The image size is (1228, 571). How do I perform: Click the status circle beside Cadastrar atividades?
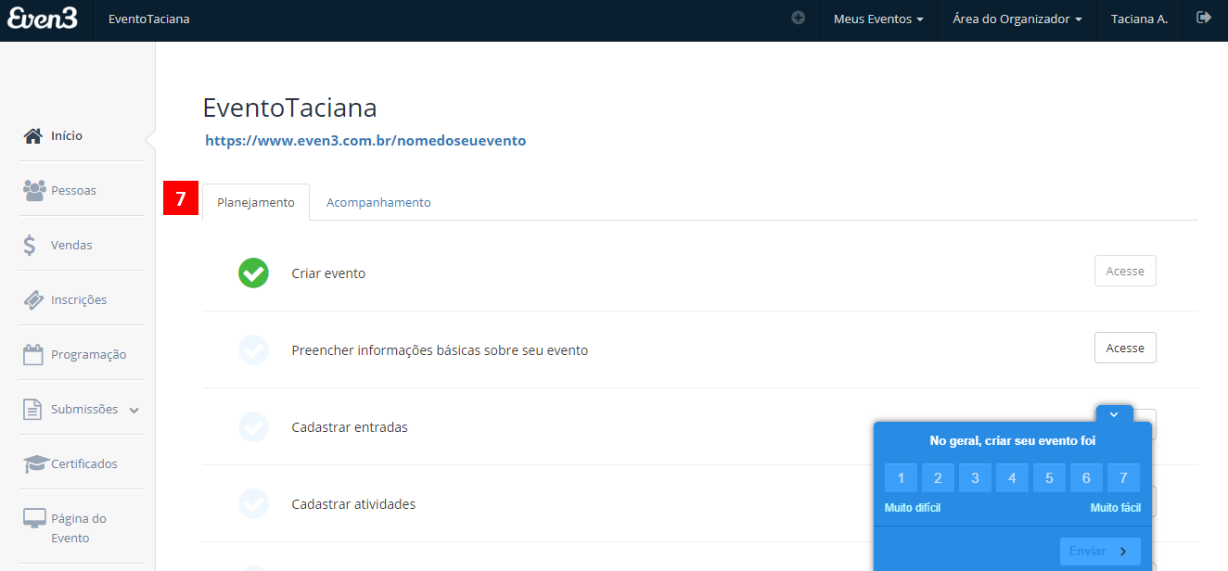(253, 504)
